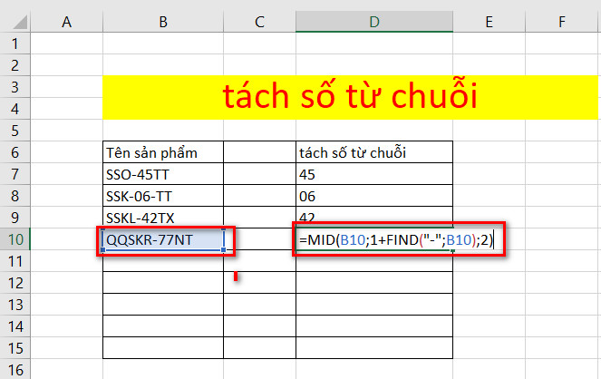The width and height of the screenshot is (601, 379).
Task: Select row 2 header
Action: click(x=15, y=65)
